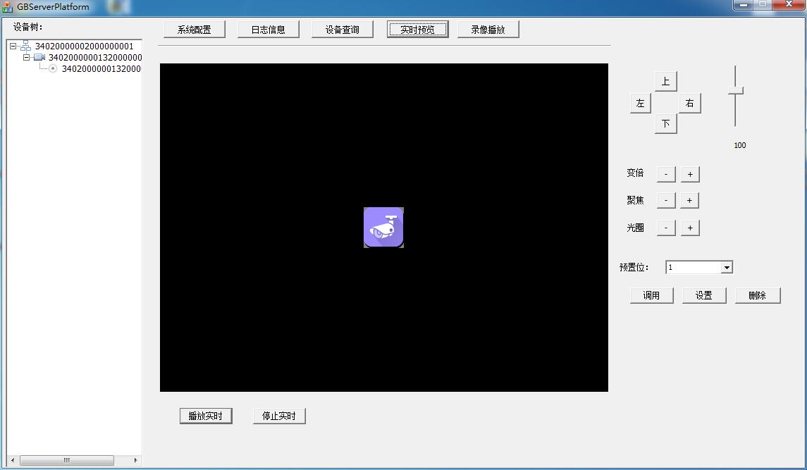Click the video device icon beside node 34020000001320000000
Image resolution: width=807 pixels, height=470 pixels.
click(37, 57)
